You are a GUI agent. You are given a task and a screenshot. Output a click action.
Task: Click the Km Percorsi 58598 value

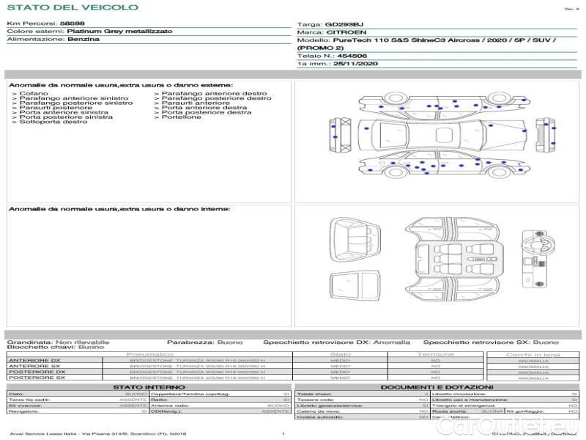point(72,24)
